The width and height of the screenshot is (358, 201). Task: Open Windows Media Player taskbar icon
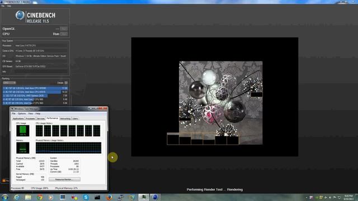51,197
